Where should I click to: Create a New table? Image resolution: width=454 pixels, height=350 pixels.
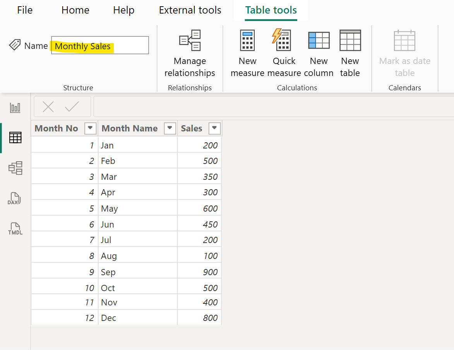coord(350,40)
